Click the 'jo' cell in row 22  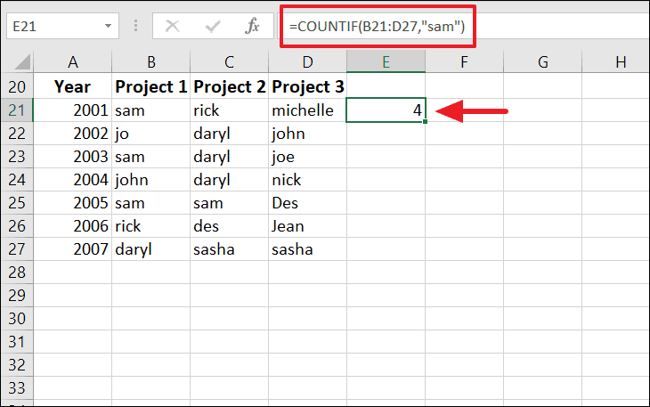point(150,133)
